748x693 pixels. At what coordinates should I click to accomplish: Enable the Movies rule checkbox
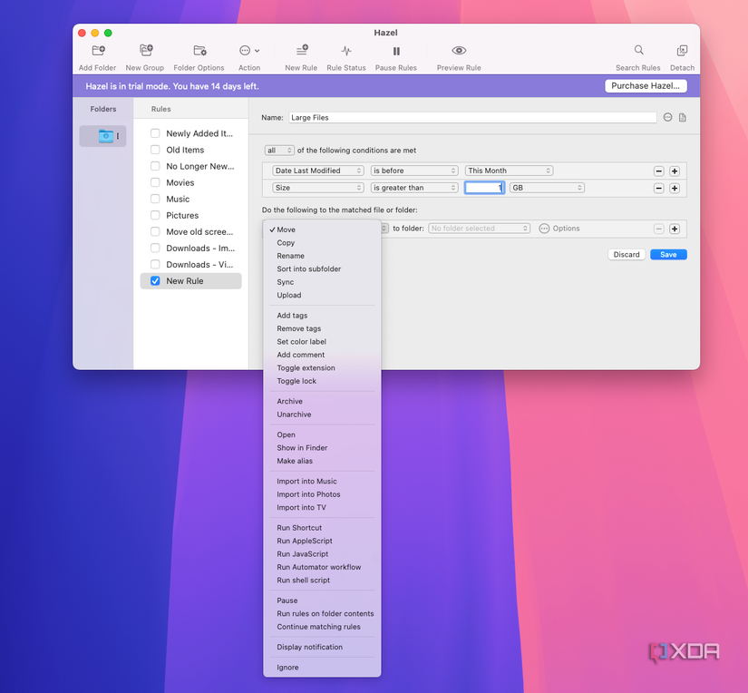click(x=155, y=182)
